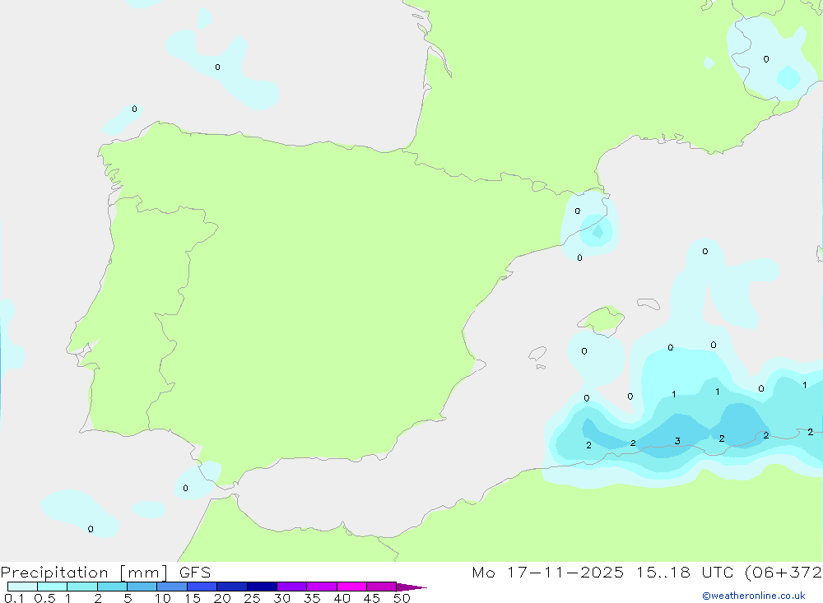Pick the 15–20 mm legend color swatch
This screenshot has height=603, width=823.
[202, 587]
